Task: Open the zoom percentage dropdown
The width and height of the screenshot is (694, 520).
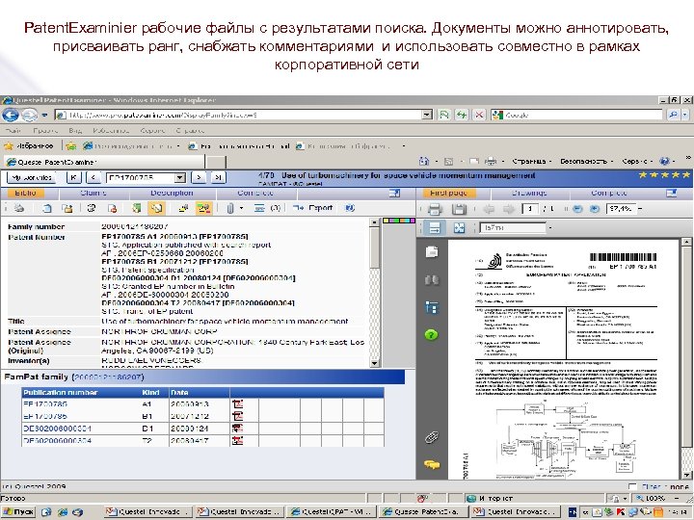Action: (x=640, y=209)
